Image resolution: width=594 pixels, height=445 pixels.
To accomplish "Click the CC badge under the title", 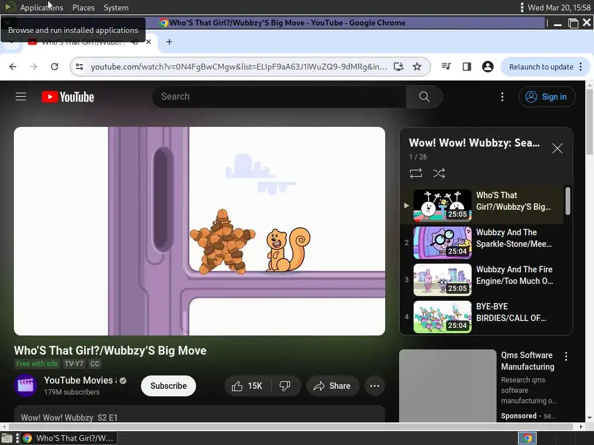I will coord(95,364).
